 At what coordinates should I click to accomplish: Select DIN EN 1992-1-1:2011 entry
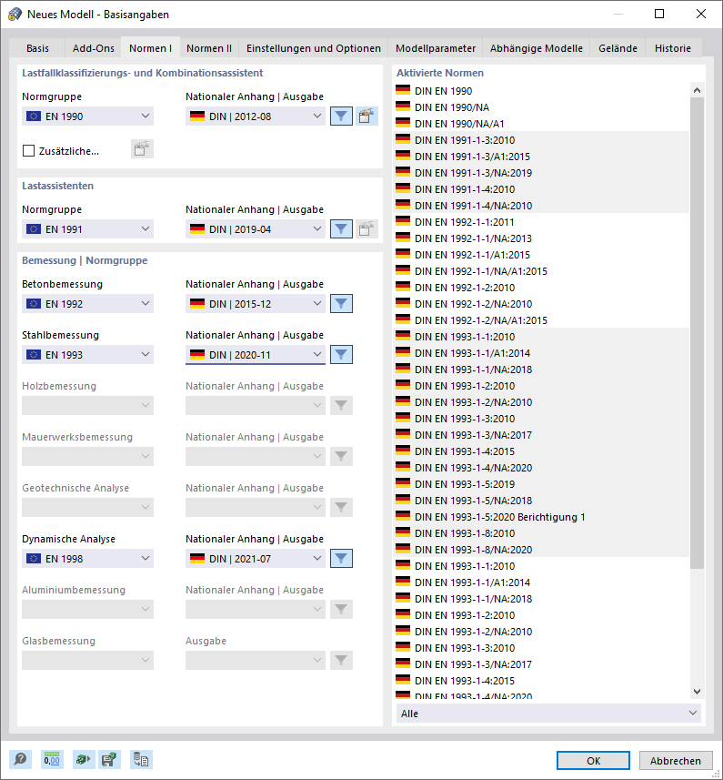coord(542,222)
